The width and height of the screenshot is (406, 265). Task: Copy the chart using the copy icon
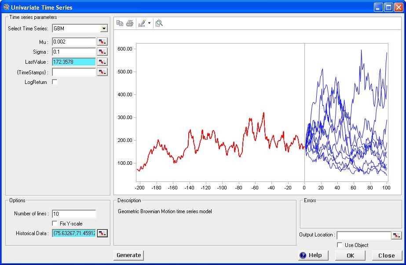coord(120,23)
